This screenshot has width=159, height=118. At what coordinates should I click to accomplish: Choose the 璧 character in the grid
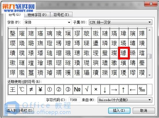pos(105,53)
